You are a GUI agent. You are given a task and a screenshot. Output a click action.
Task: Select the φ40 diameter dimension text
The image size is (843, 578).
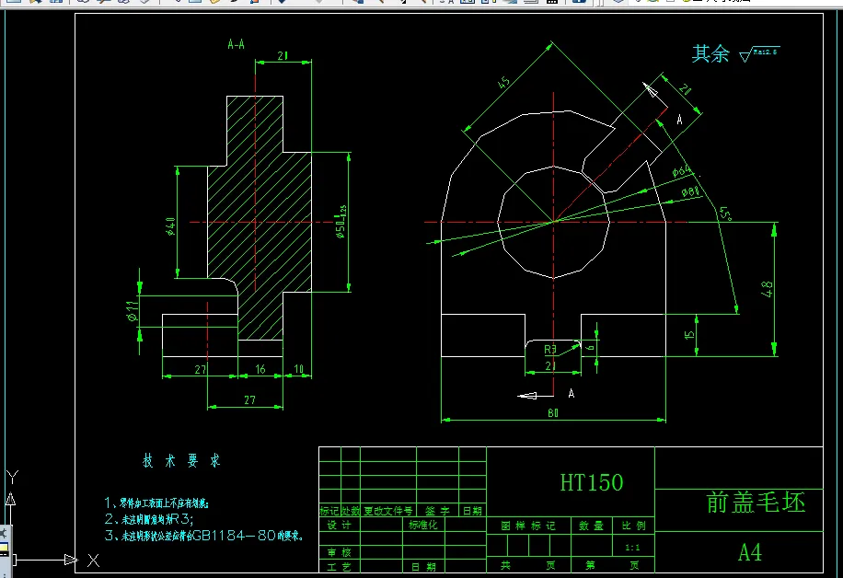pyautogui.click(x=171, y=226)
